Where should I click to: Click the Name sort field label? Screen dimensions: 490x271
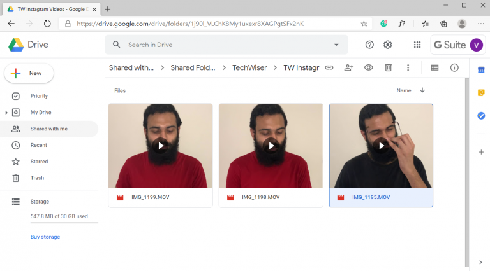403,90
